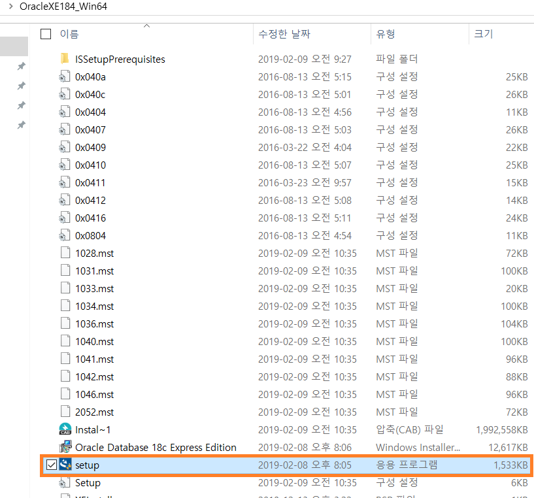Click the 12,617KB size value
Image resolution: width=534 pixels, height=498 pixels.
[508, 448]
